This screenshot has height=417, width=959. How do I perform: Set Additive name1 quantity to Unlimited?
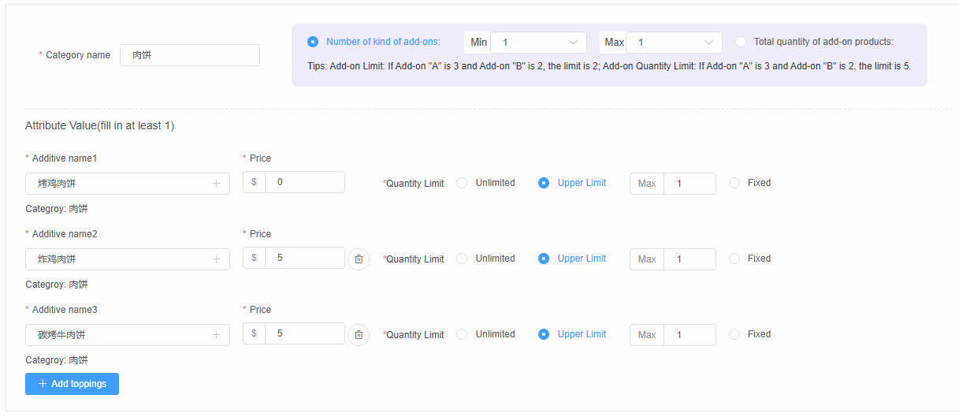[x=463, y=183]
